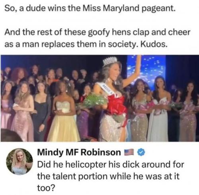The height and width of the screenshot is (195, 199).
Task: Click the raised waving arm in photo
Action: (x=132, y=72)
